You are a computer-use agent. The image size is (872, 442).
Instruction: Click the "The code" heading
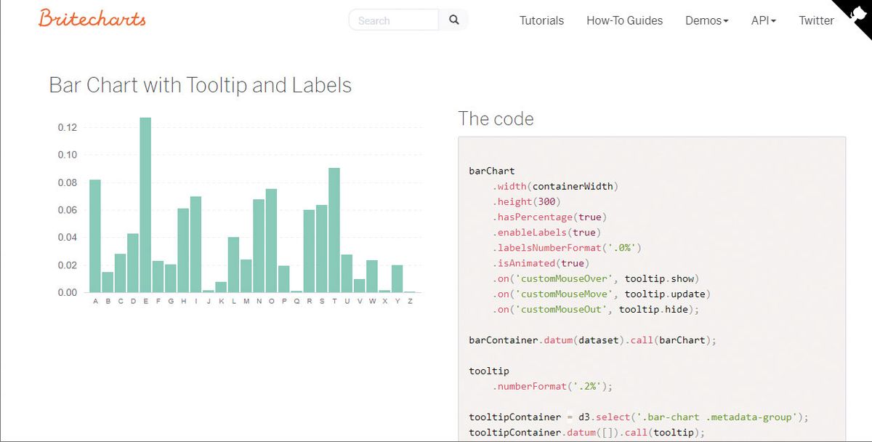point(496,119)
